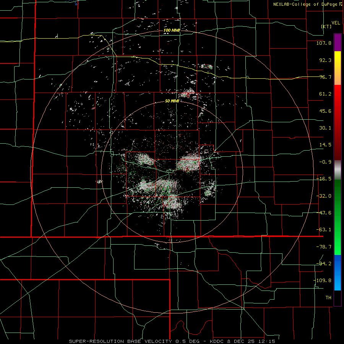Viewport: 344px width, 344px height.
Task: Click the [KT] units label
Action: point(326,26)
